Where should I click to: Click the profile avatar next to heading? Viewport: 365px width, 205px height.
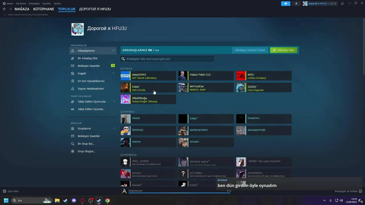click(78, 29)
